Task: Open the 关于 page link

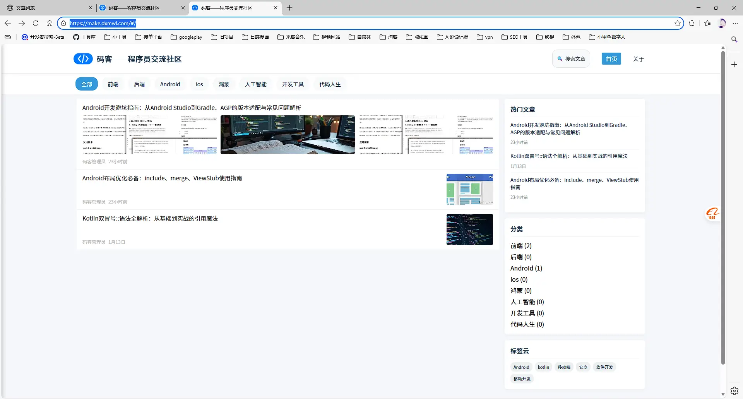Action: pyautogui.click(x=638, y=59)
